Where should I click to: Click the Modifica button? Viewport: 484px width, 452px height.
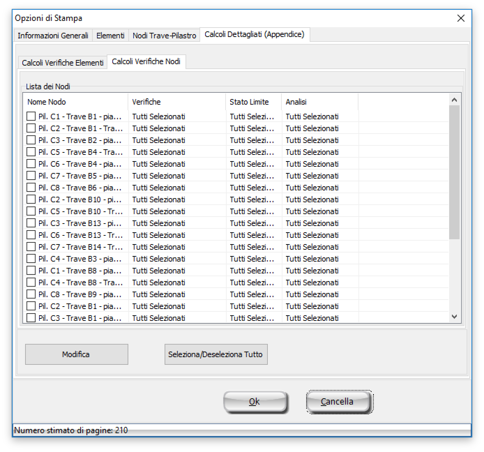[76, 354]
